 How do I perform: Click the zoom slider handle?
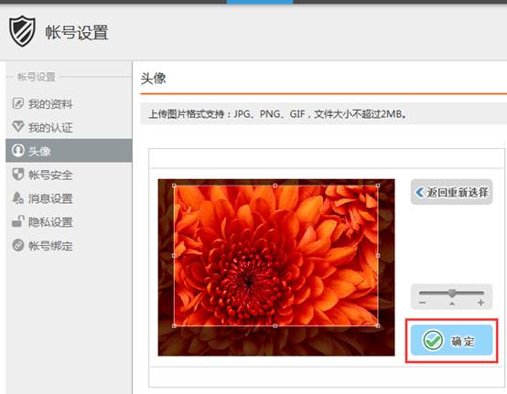(452, 293)
